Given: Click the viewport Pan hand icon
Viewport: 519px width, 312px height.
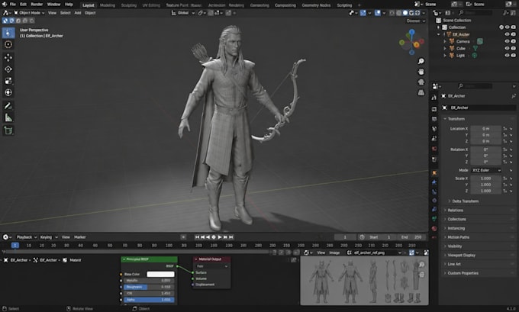Looking at the screenshot, I should (x=421, y=72).
